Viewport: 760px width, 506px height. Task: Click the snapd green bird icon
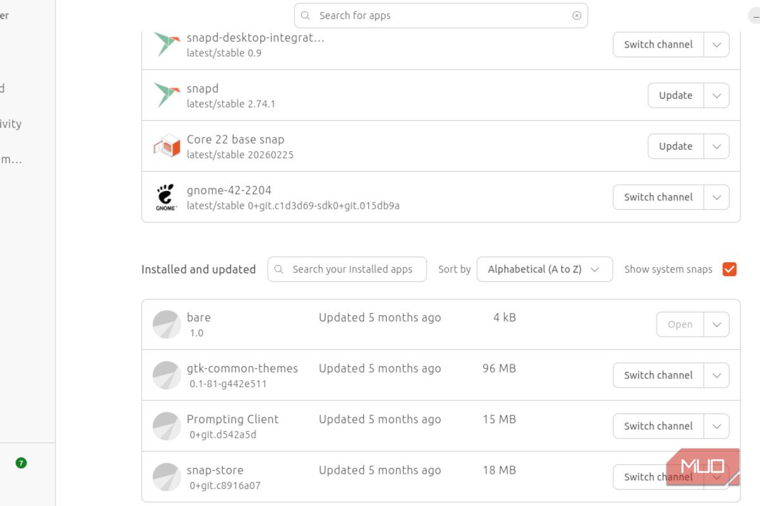coord(167,95)
